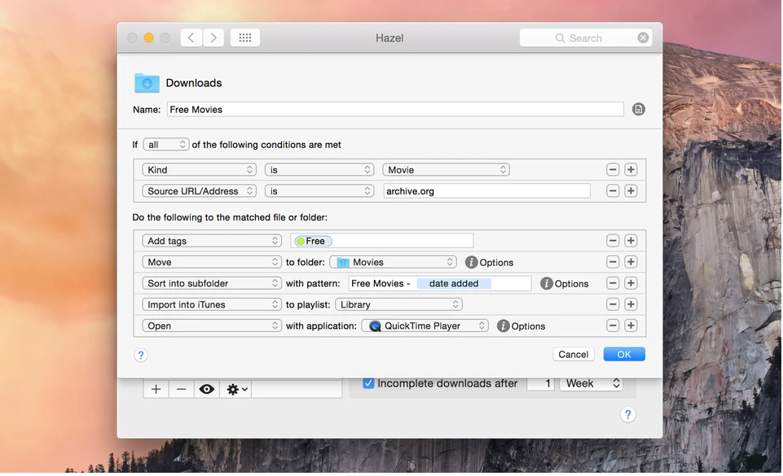Click the rule Name field 'Free Movies'
Image resolution: width=783 pixels, height=476 pixels.
pos(395,109)
